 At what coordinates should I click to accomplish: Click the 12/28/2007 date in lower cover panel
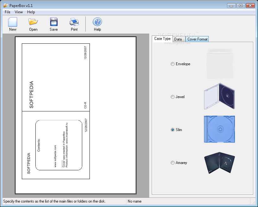pyautogui.click(x=86, y=125)
